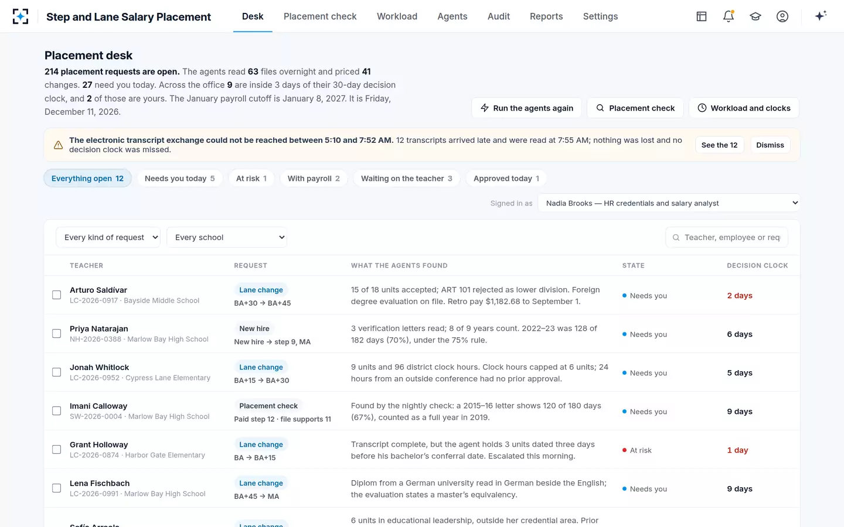Open the layout panel icon

click(x=702, y=16)
